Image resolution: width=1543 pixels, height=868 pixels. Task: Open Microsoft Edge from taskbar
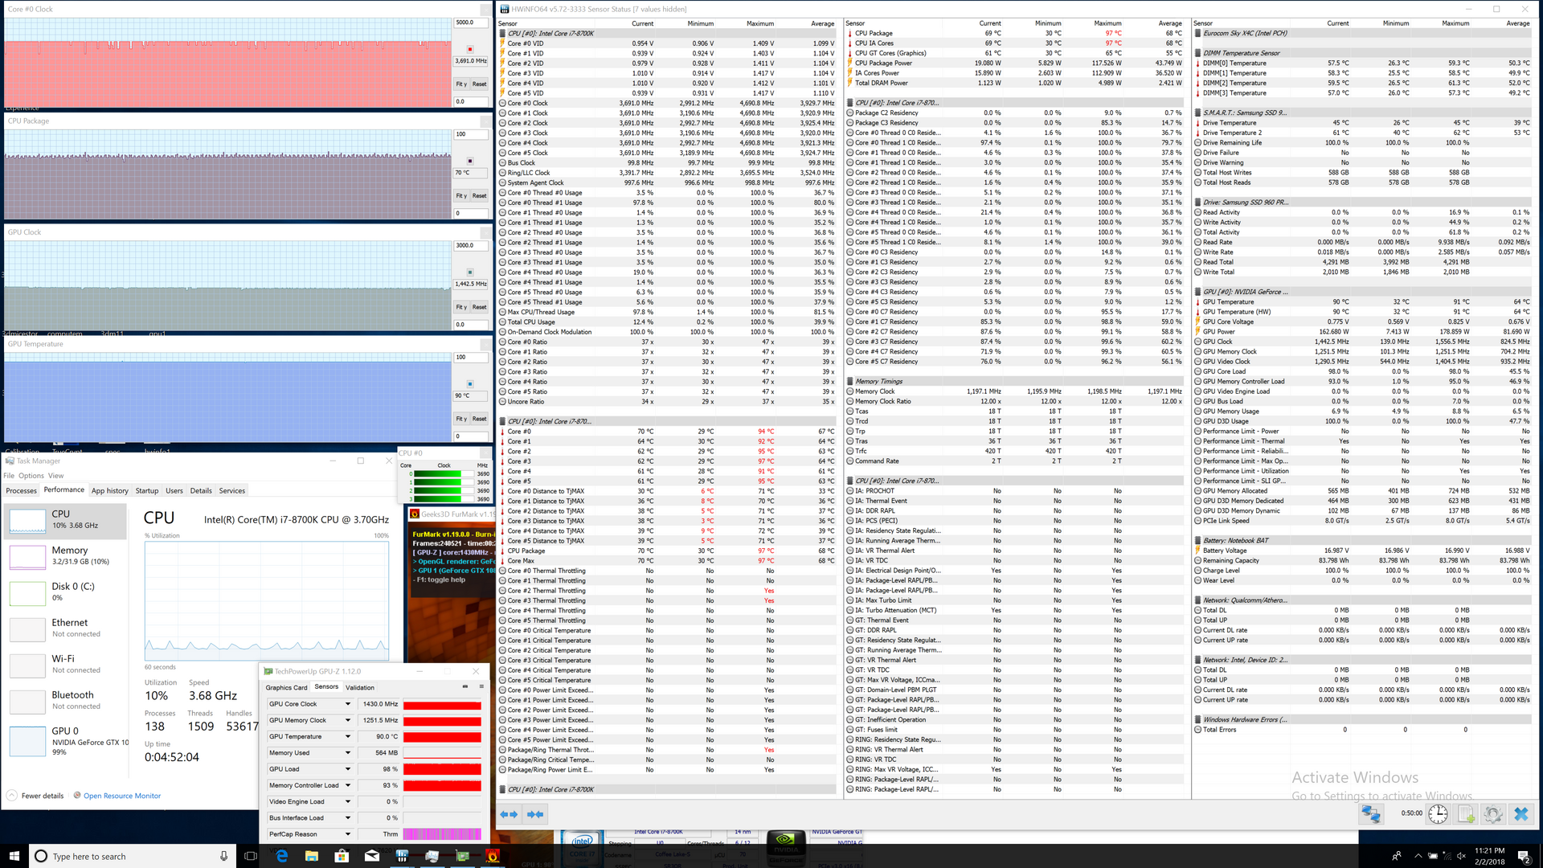click(x=281, y=856)
